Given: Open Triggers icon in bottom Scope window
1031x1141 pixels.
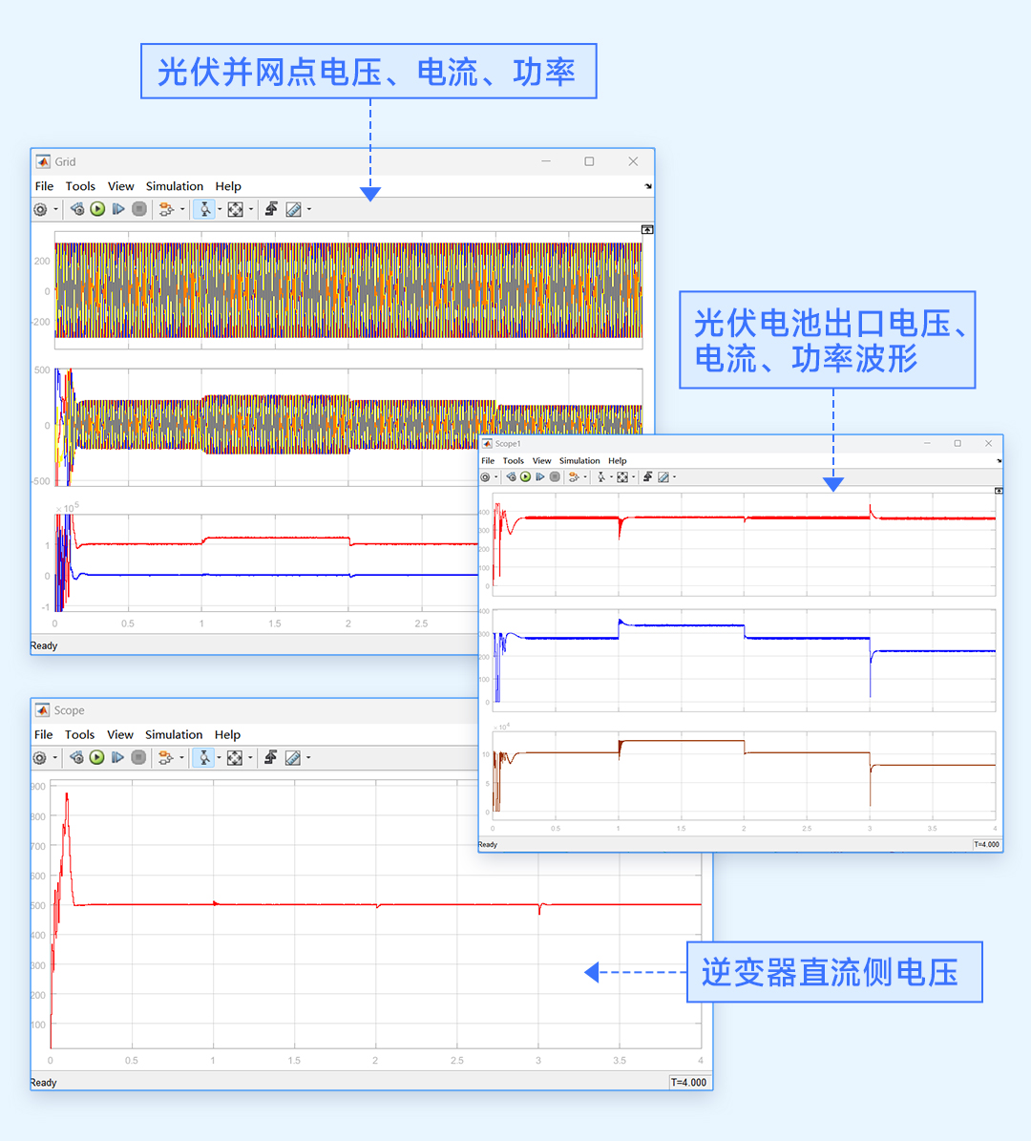Looking at the screenshot, I should 271,758.
